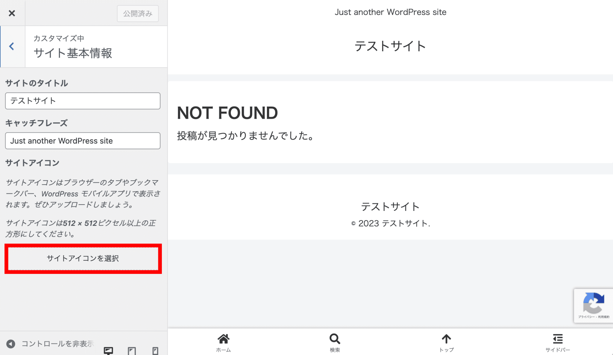The height and width of the screenshot is (355, 613).
Task: Click the トップ up-arrow icon
Action: coord(446,339)
